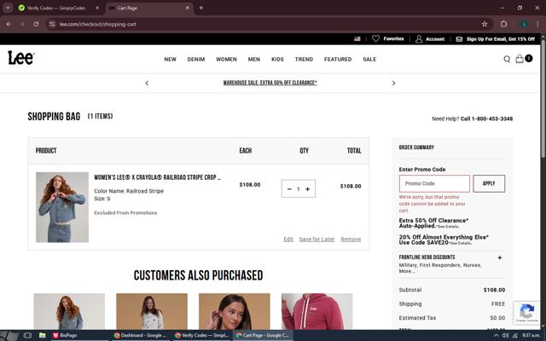Open the MEN menu
The height and width of the screenshot is (341, 546).
click(254, 59)
